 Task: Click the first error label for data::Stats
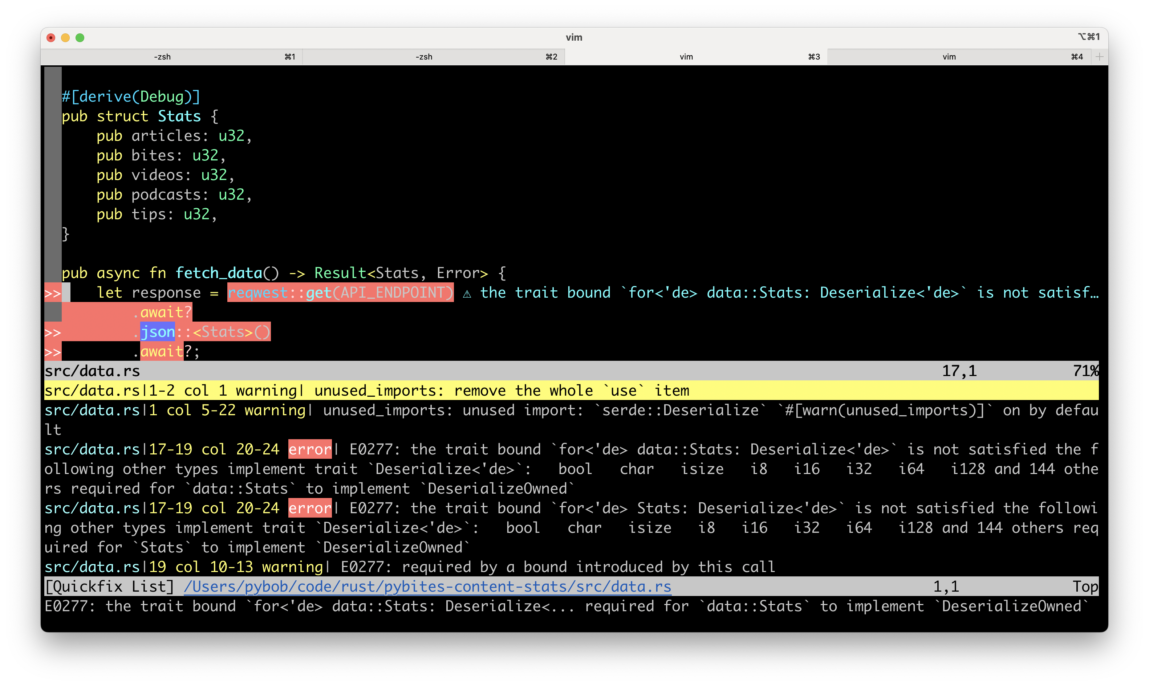[309, 449]
